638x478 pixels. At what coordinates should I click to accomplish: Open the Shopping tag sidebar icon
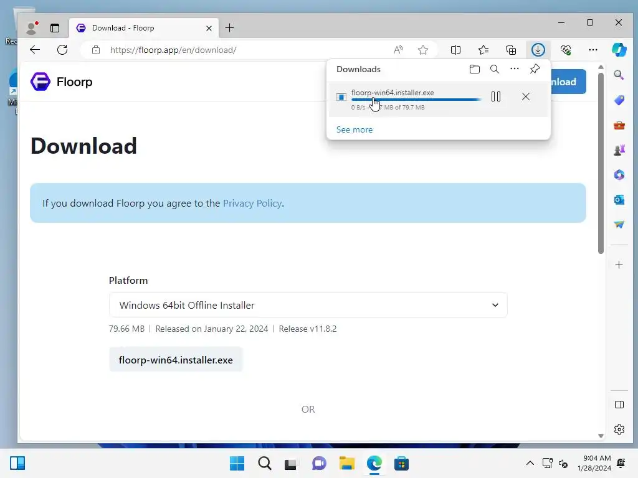coord(619,100)
